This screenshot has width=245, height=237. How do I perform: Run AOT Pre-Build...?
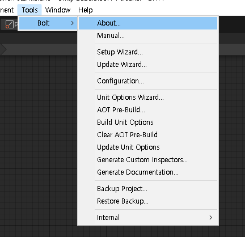pyautogui.click(x=148, y=110)
